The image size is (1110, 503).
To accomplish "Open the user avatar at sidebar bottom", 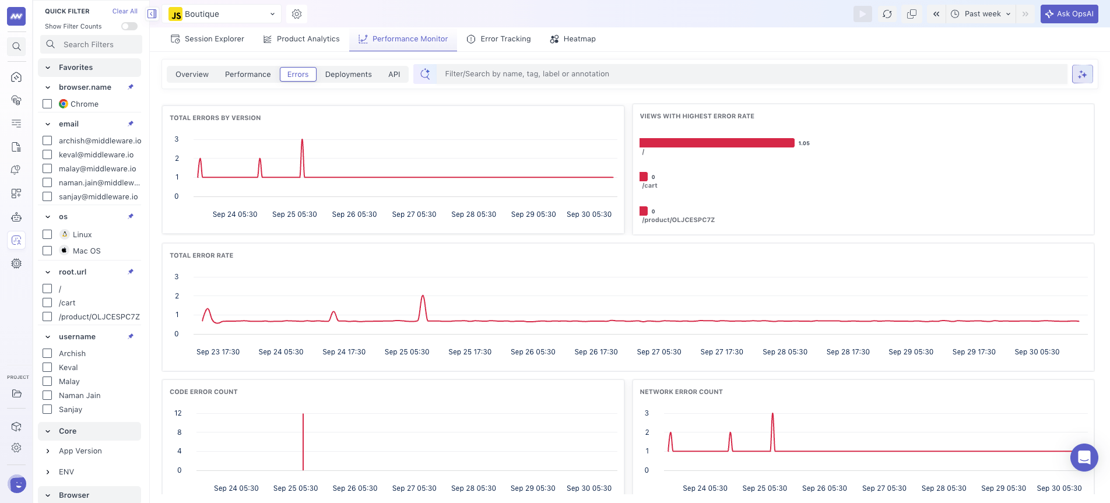I will coord(17,483).
